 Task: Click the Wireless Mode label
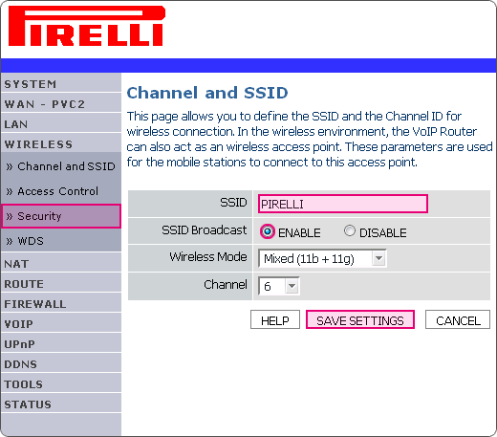point(208,257)
